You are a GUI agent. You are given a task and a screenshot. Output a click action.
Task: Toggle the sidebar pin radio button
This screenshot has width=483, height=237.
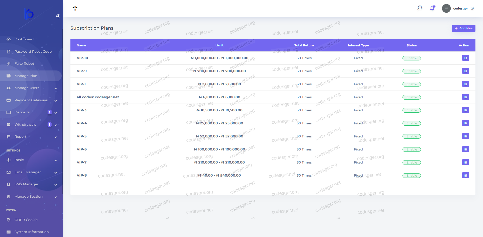click(58, 16)
